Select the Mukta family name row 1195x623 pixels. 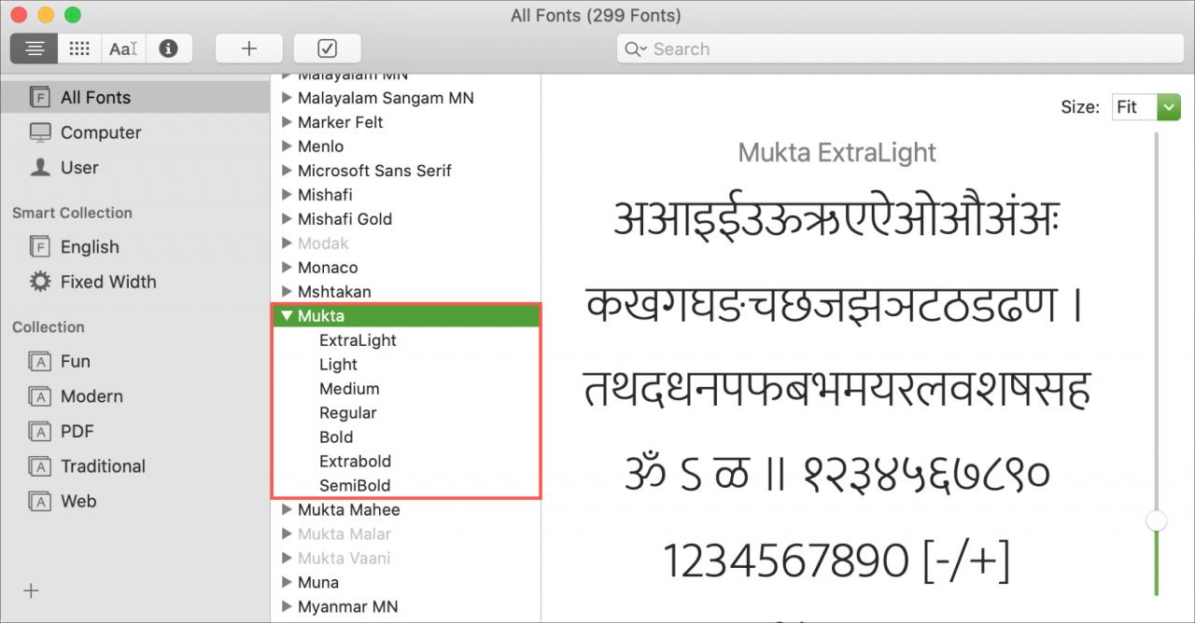point(406,316)
